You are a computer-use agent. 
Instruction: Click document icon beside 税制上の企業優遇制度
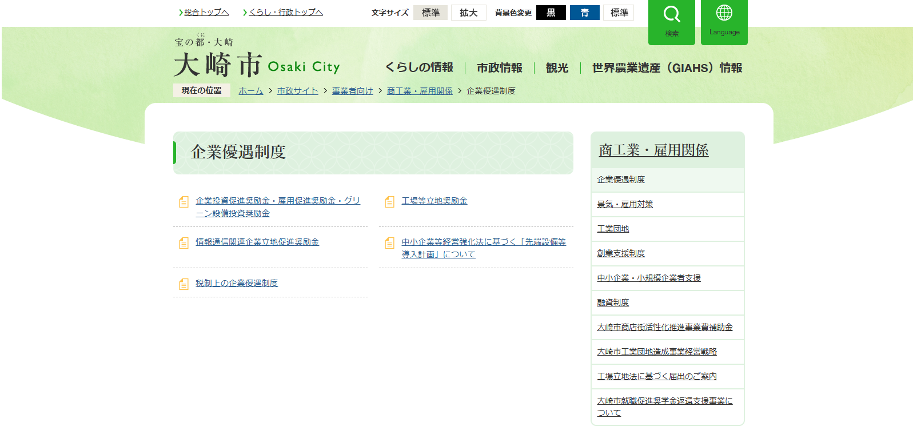point(184,284)
